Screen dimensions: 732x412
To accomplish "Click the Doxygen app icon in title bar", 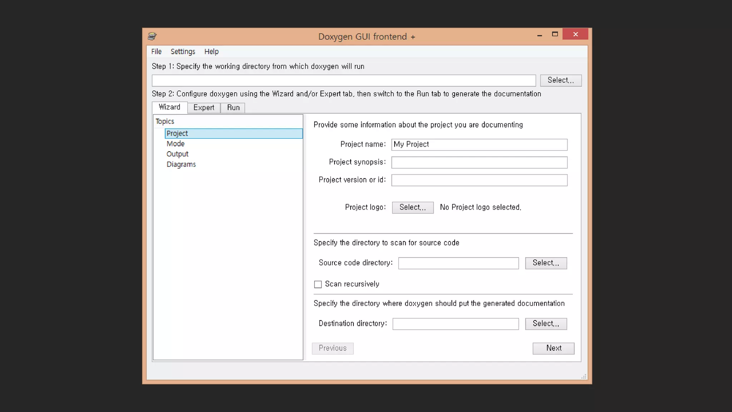I will (152, 36).
